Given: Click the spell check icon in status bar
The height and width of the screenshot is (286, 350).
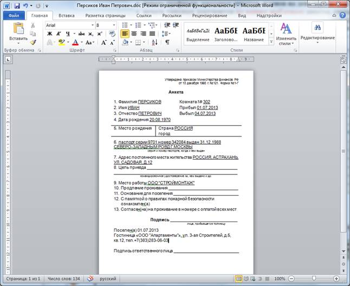Looking at the screenshot, I should [91, 278].
